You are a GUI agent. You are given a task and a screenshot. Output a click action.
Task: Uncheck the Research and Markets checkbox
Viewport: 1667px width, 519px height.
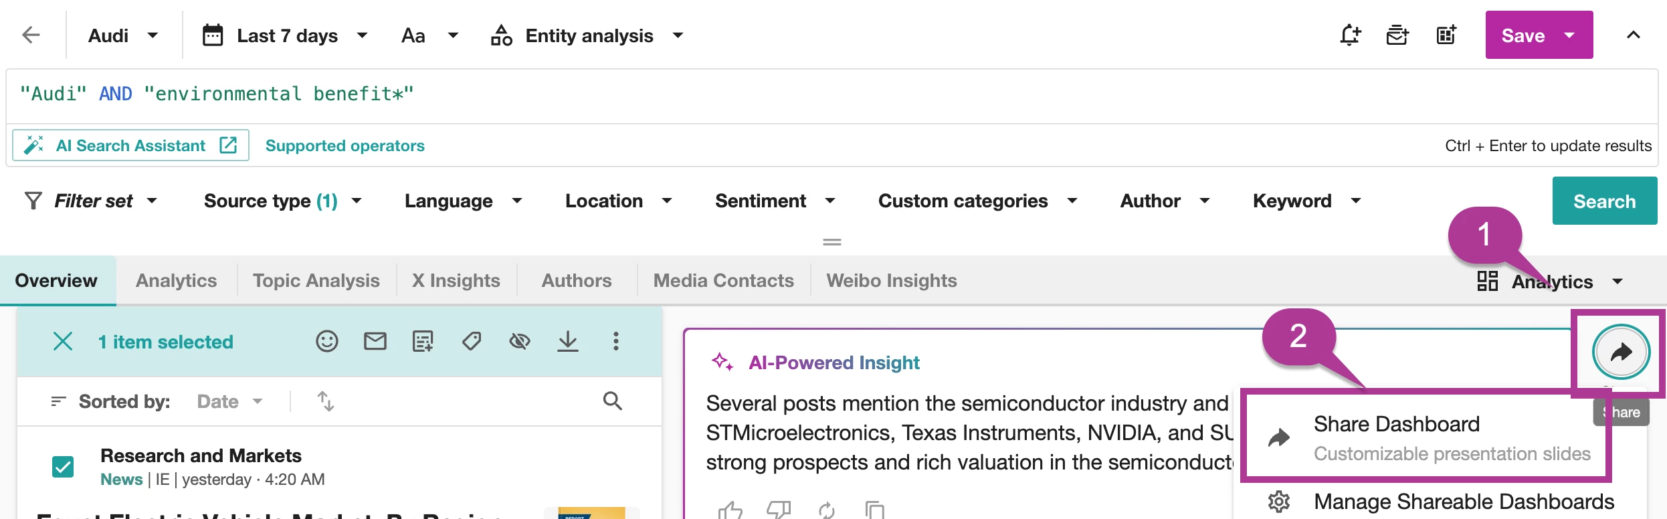63,466
